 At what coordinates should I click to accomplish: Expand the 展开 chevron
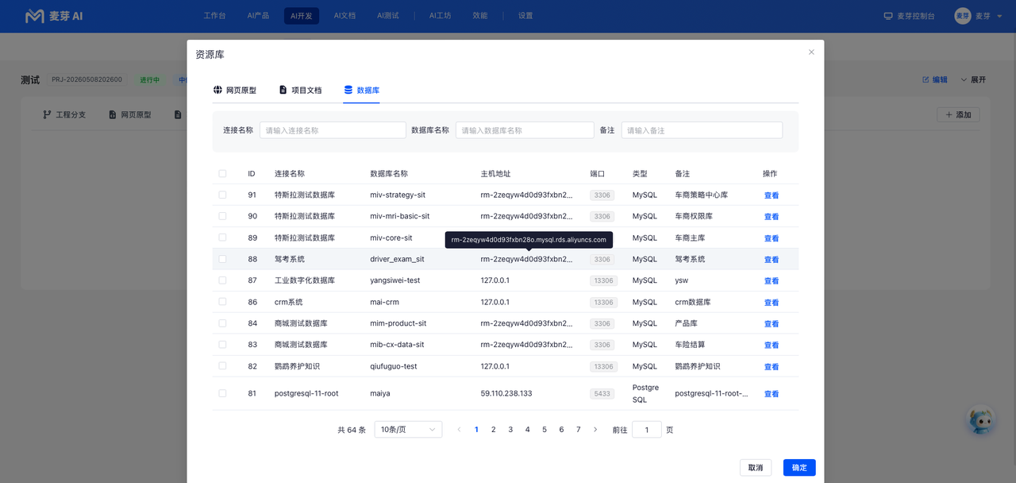[964, 79]
